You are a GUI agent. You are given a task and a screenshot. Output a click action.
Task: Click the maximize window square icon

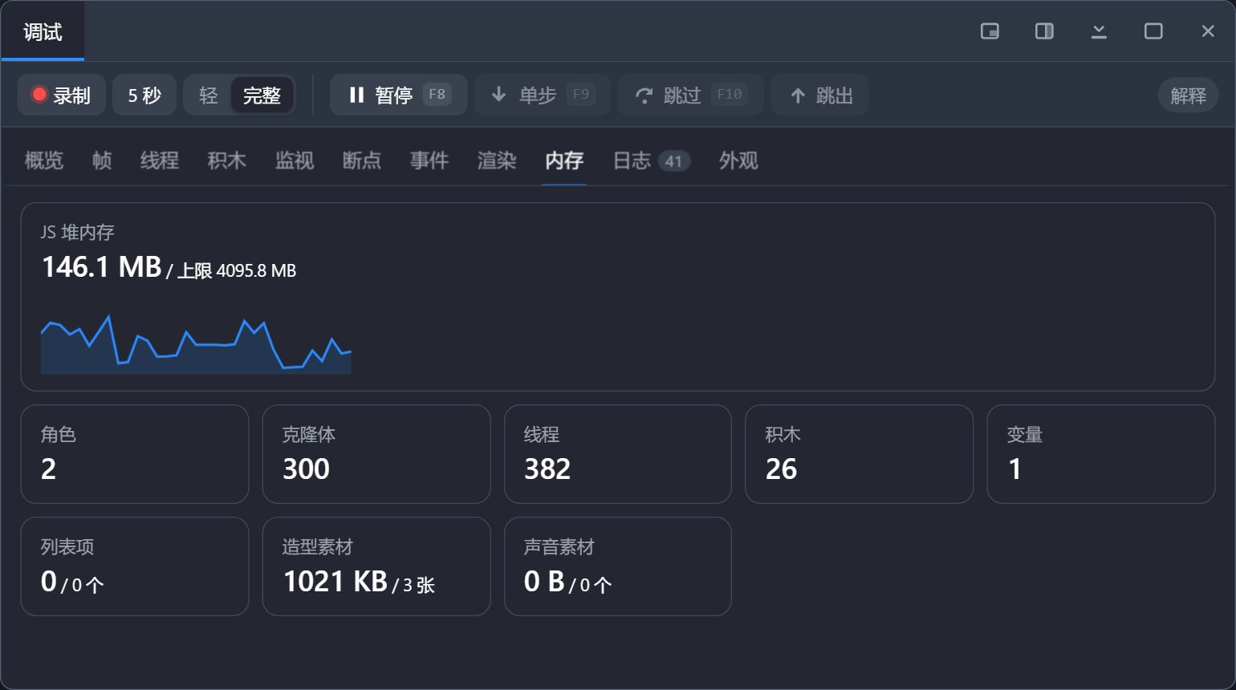[x=1153, y=31]
